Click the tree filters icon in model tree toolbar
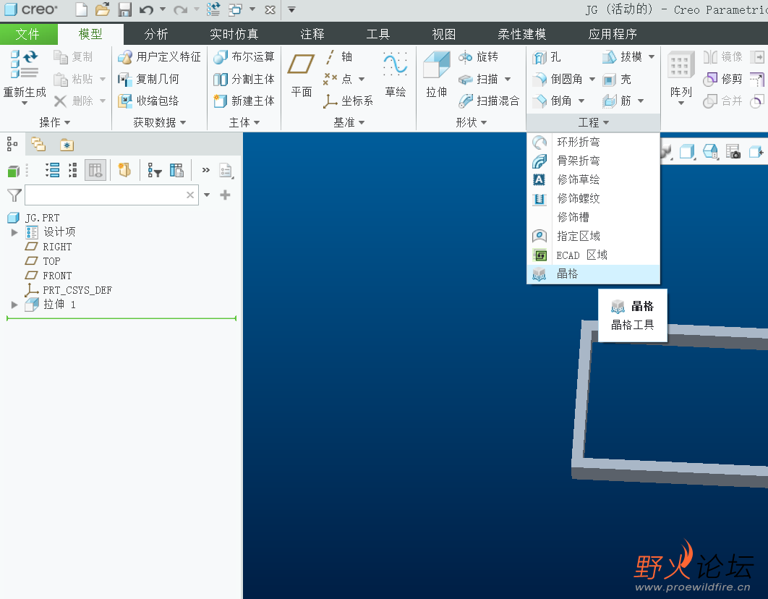 [155, 171]
